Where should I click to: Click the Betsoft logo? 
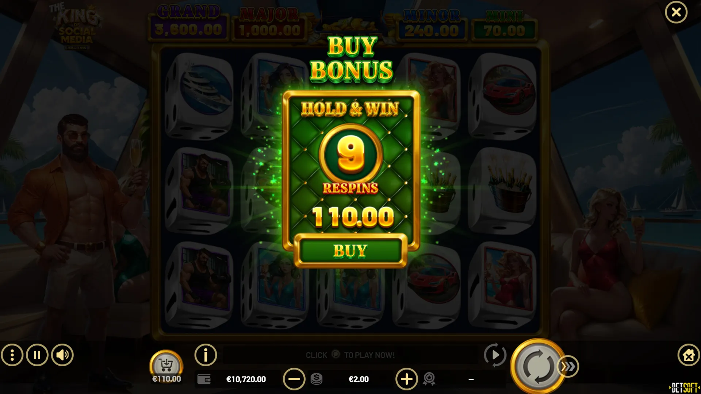(685, 387)
